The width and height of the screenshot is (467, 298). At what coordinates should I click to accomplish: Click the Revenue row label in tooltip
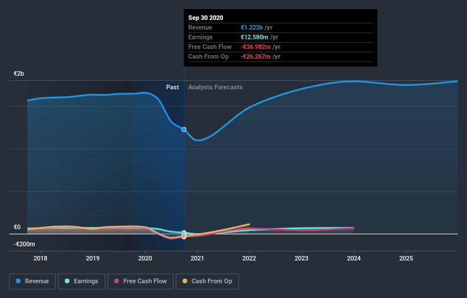[x=200, y=27]
